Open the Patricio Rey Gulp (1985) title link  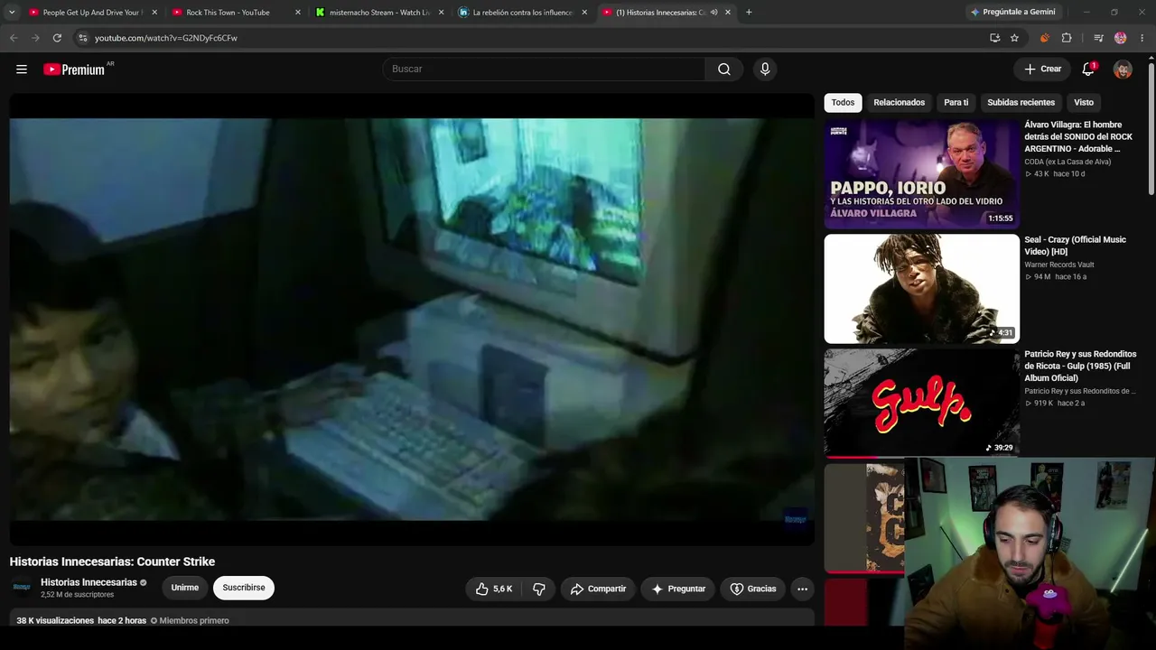1080,366
